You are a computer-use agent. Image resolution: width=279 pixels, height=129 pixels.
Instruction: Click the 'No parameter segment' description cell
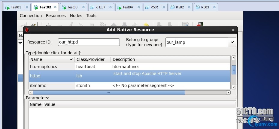click(143, 85)
